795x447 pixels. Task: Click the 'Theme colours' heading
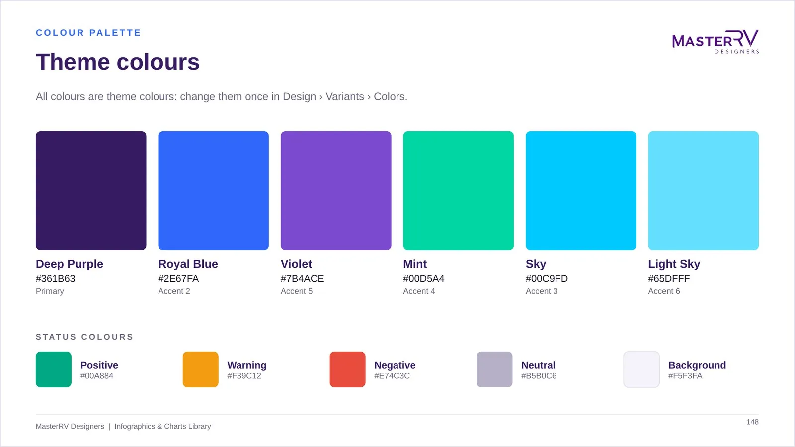point(118,62)
